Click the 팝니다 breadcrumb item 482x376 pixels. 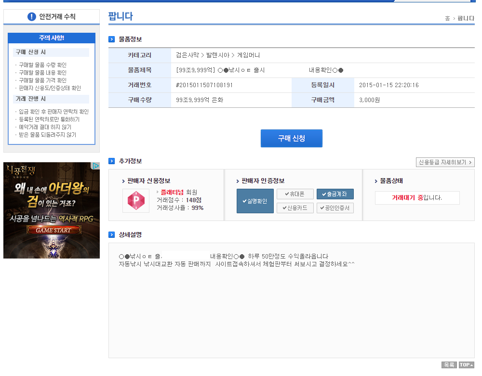tap(466, 18)
